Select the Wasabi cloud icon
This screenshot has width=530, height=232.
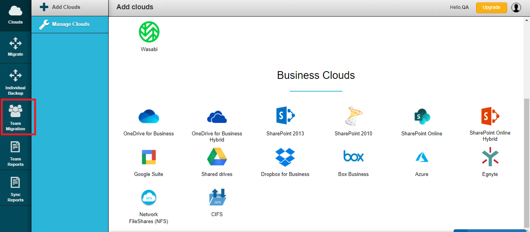[x=149, y=32]
